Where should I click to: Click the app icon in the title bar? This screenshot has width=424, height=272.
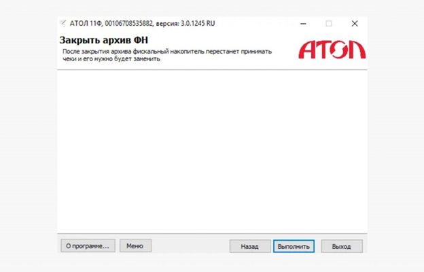tap(63, 24)
